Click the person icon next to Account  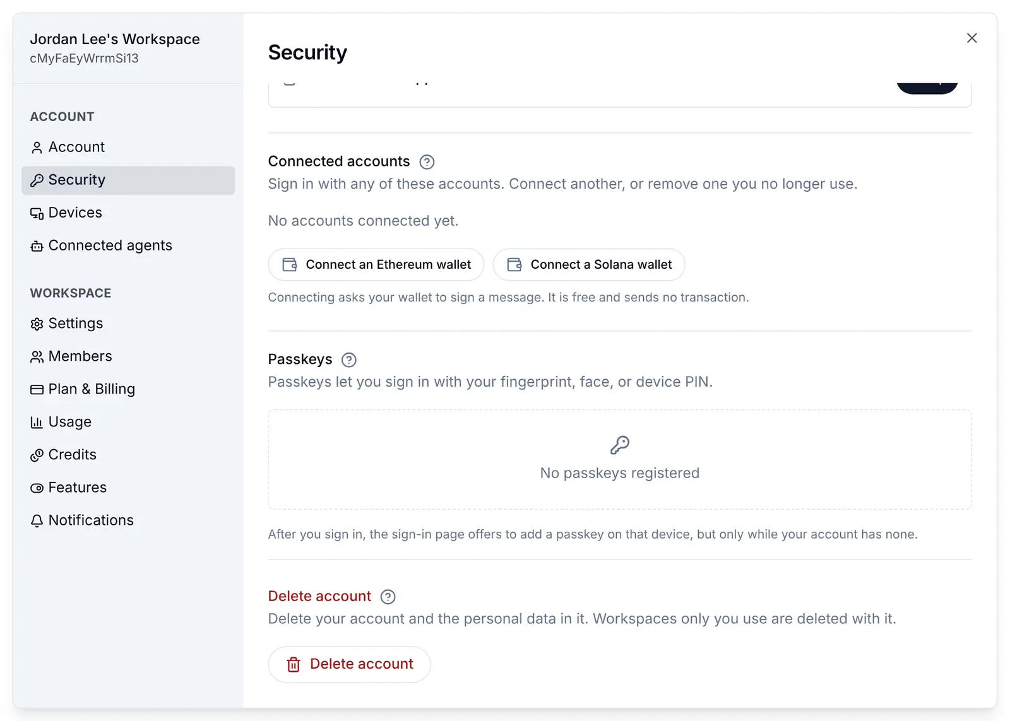tap(37, 148)
